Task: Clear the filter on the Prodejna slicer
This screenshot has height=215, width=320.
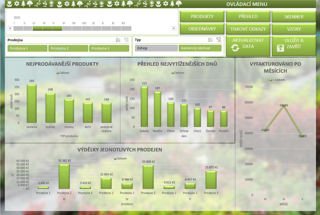Action: tap(126, 40)
